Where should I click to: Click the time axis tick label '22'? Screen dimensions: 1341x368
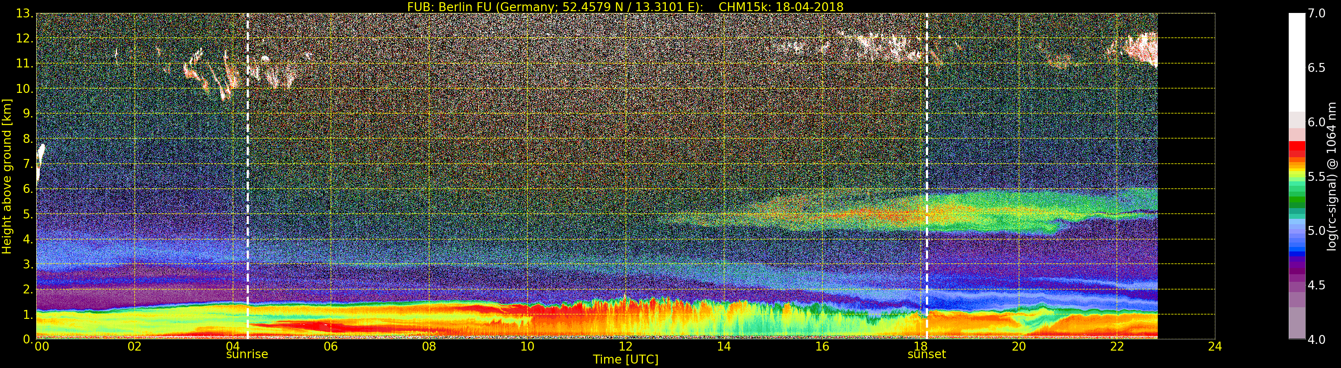pyautogui.click(x=1117, y=347)
